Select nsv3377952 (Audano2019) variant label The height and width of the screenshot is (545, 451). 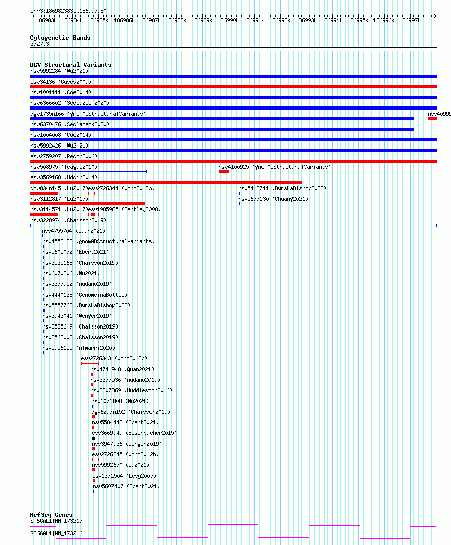[x=77, y=284]
